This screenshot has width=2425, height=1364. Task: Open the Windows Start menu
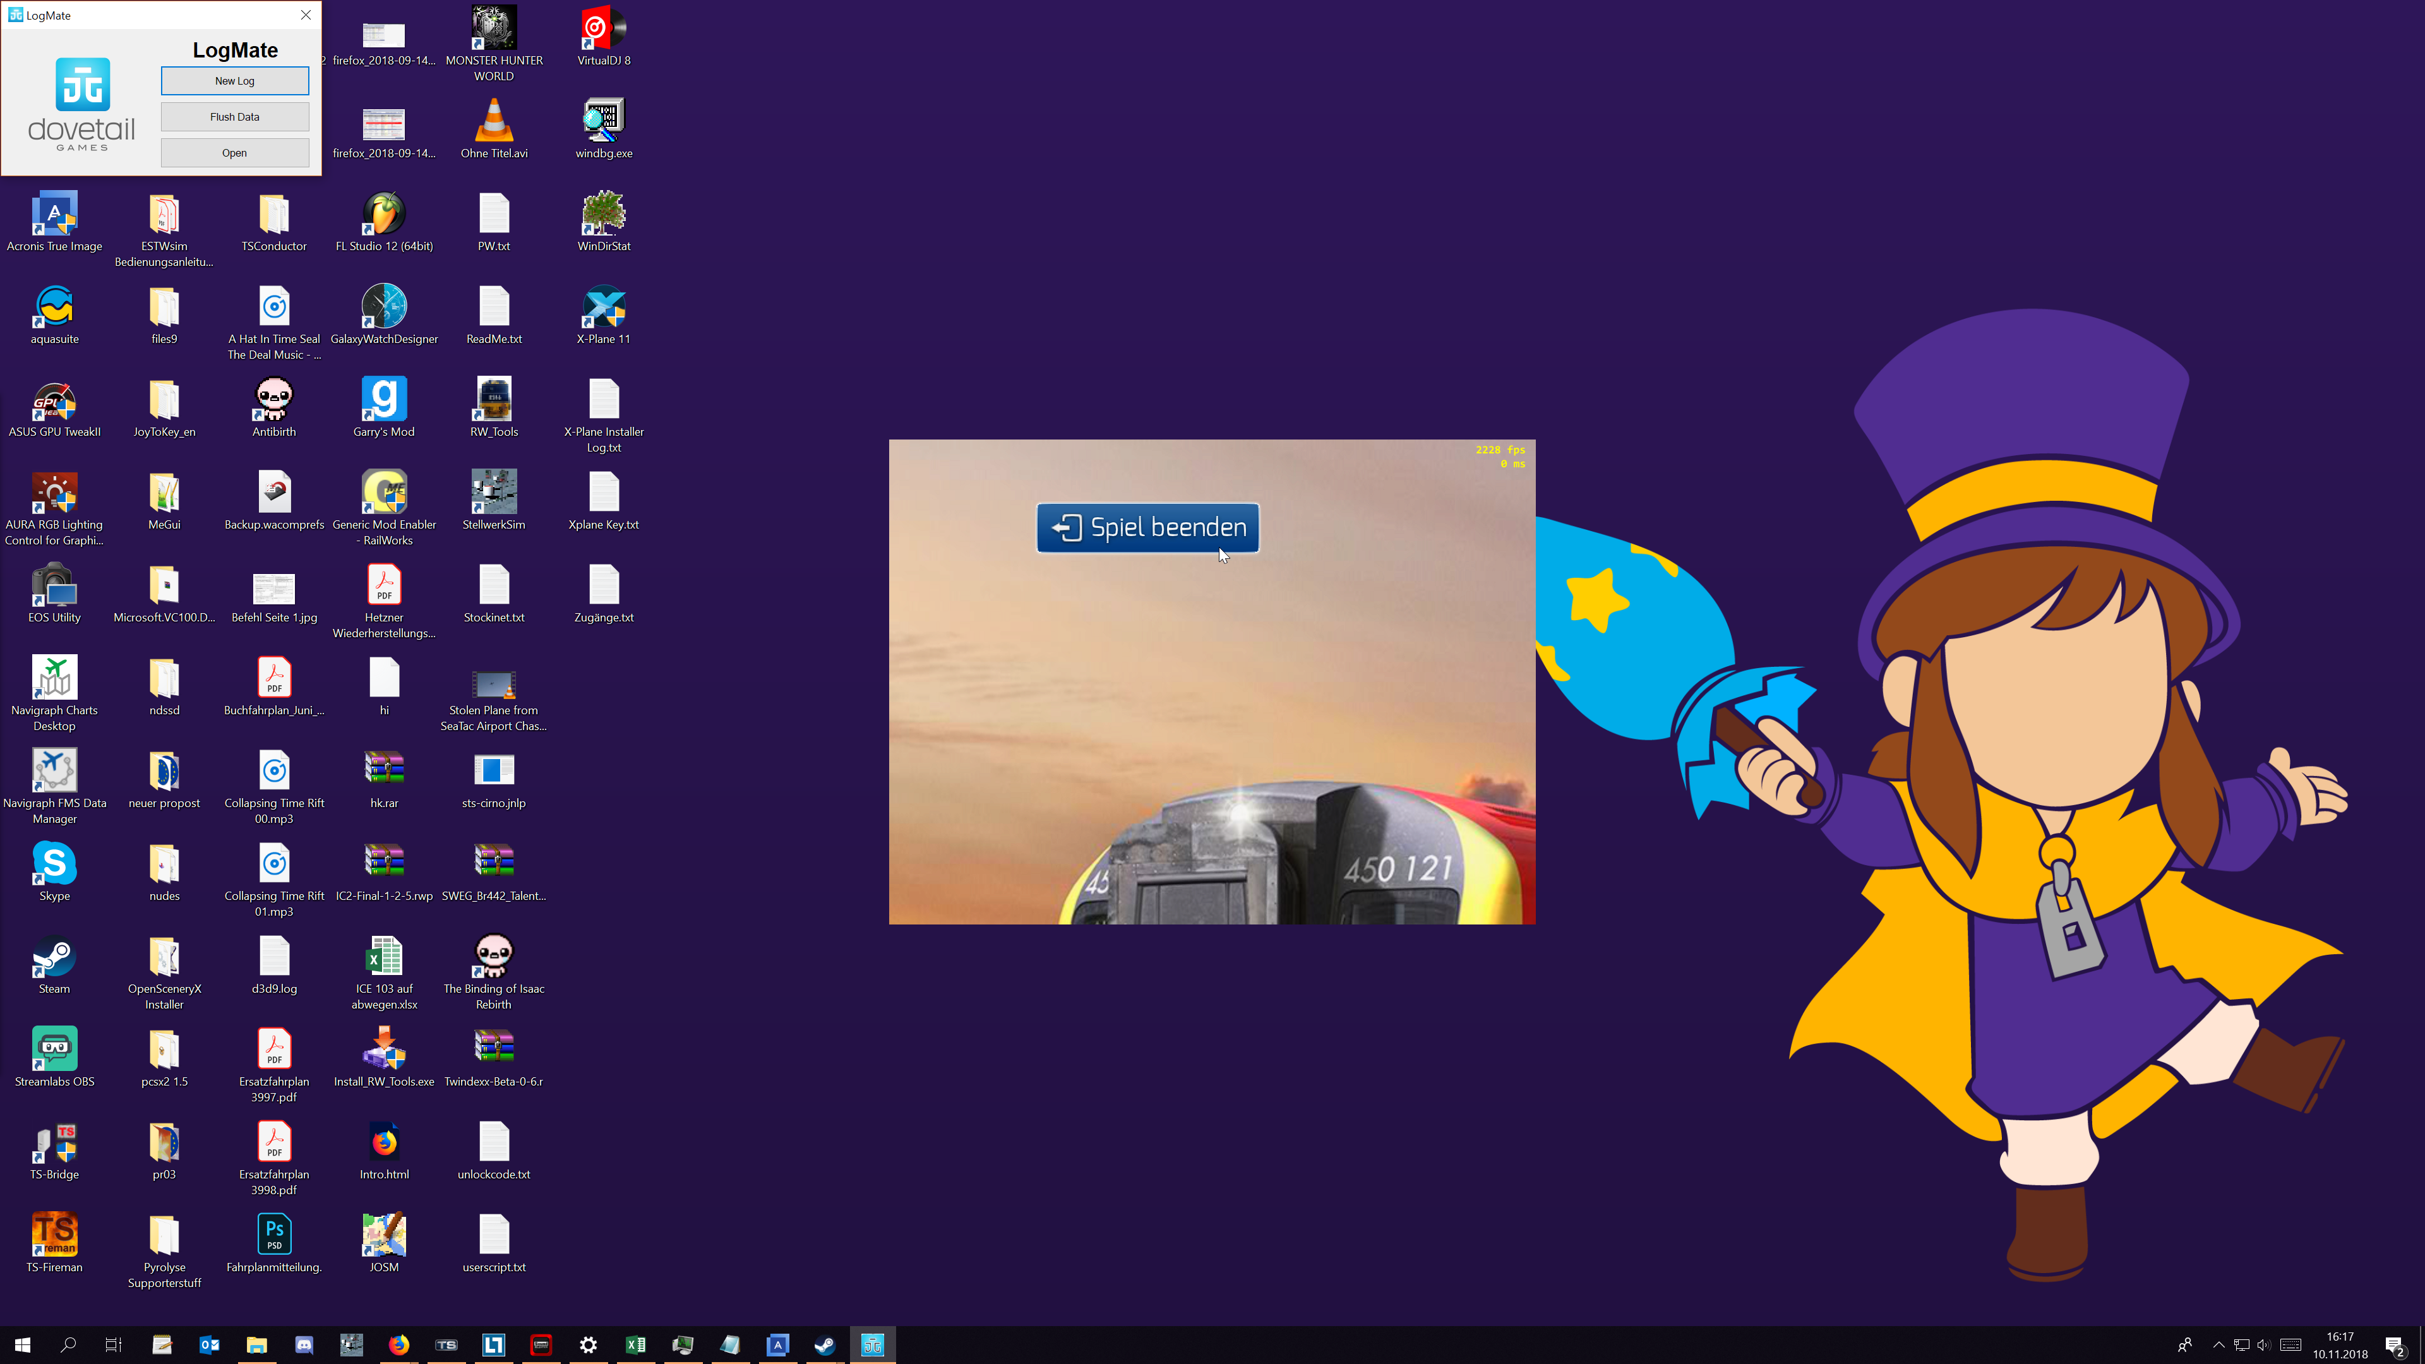(23, 1345)
